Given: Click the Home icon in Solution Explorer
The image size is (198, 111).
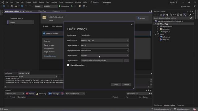Looking at the screenshot, I should point(161,15).
